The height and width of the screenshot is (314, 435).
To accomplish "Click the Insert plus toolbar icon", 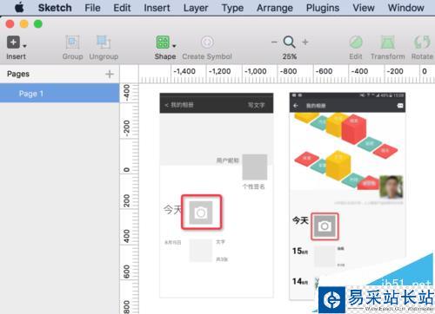I will pyautogui.click(x=13, y=43).
